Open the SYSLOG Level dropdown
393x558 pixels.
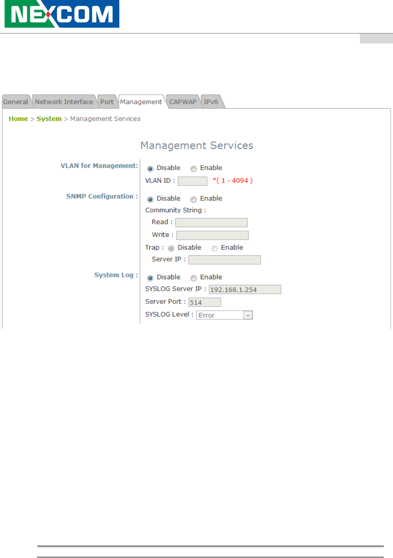tap(224, 315)
